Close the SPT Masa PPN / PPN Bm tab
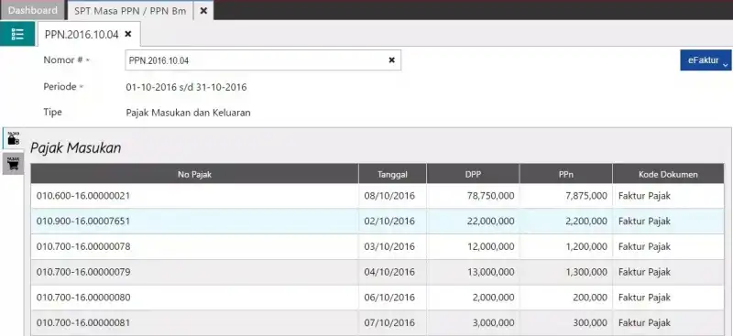Viewport: 733px width, 336px height. (x=203, y=10)
